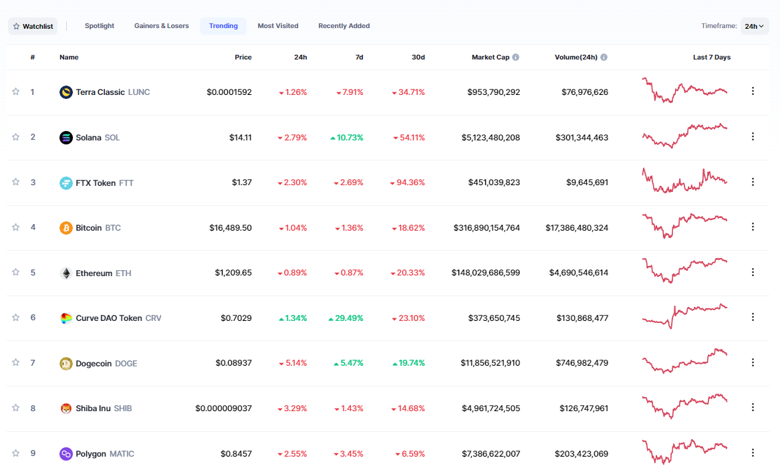Open the Timeframe 24h dropdown
780x466 pixels.
[x=755, y=26]
